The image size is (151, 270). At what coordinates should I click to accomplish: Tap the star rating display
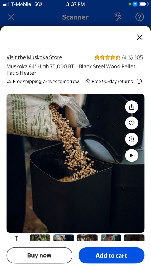[108, 57]
